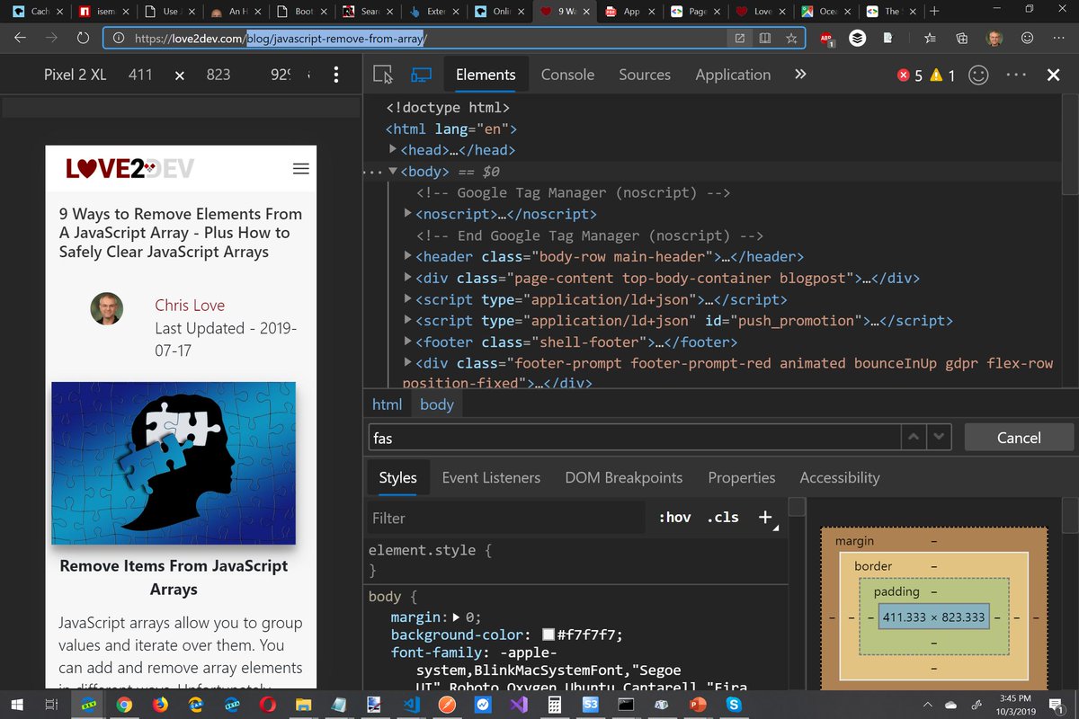The image size is (1079, 719).
Task: Refresh the page with the reload button
Action: point(83,39)
